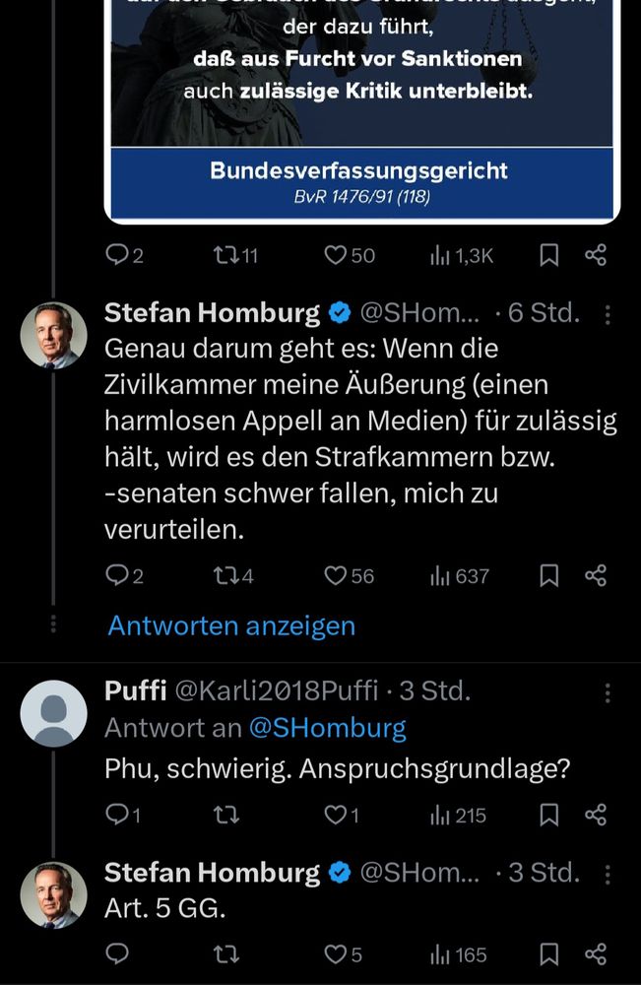Show replies with 'Antworten anzeigen'

[230, 624]
